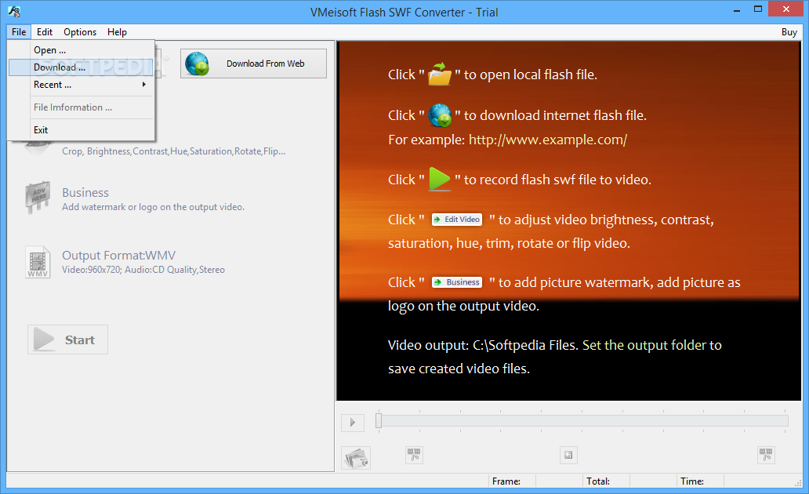
Task: Click the globe download icon in instructions
Action: point(440,114)
